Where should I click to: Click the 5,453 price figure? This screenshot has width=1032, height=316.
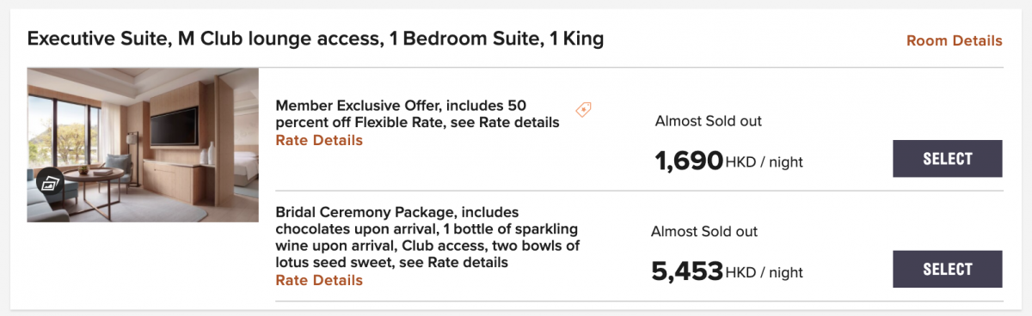687,271
